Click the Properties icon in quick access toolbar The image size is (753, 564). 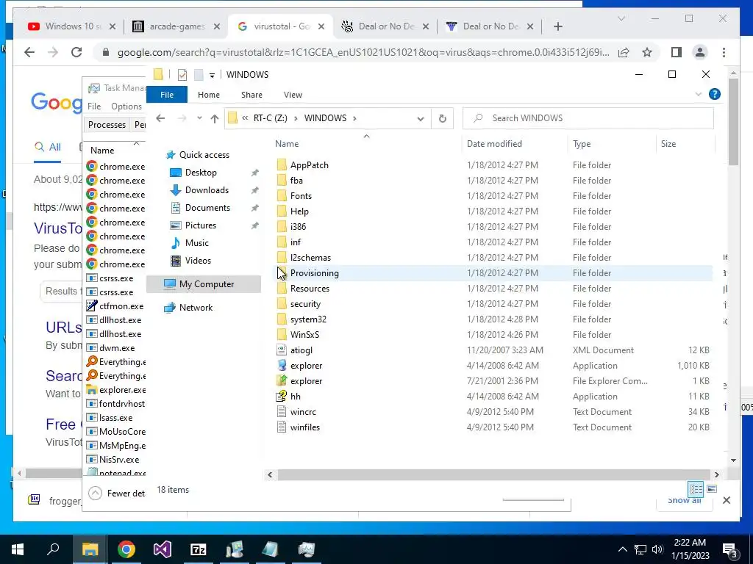(x=182, y=74)
